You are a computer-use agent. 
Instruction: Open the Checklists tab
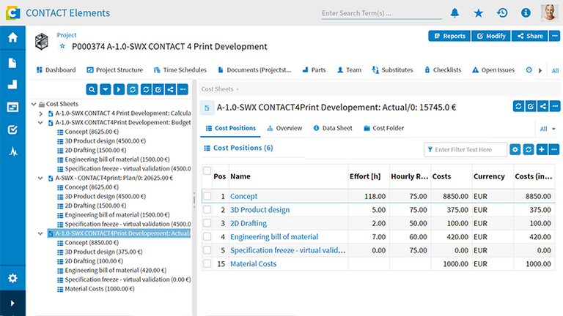pyautogui.click(x=443, y=70)
